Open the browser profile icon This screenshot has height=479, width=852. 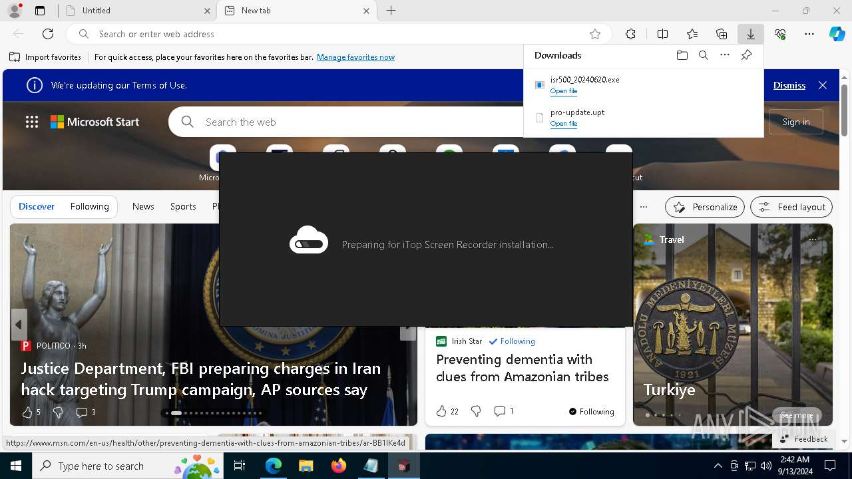(15, 11)
